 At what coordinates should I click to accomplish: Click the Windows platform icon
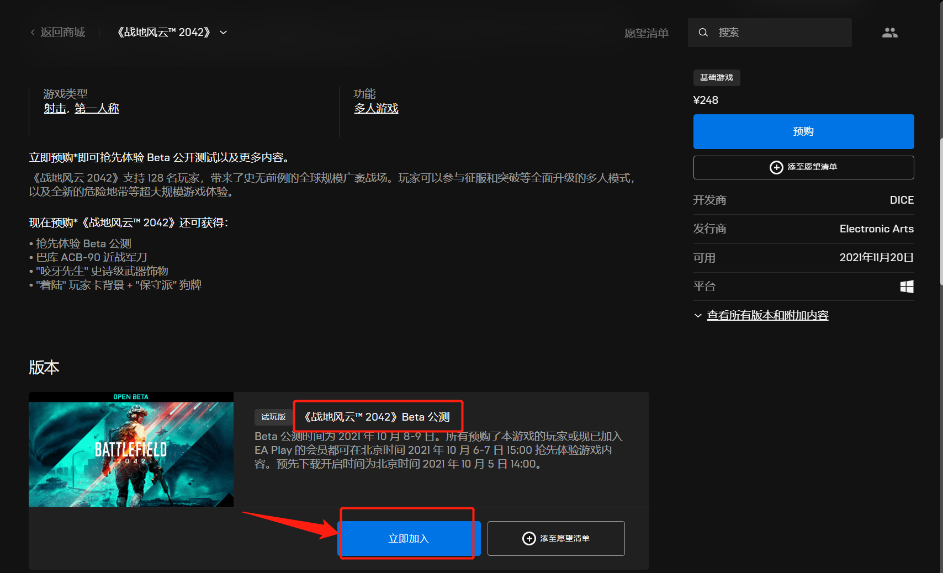[907, 286]
